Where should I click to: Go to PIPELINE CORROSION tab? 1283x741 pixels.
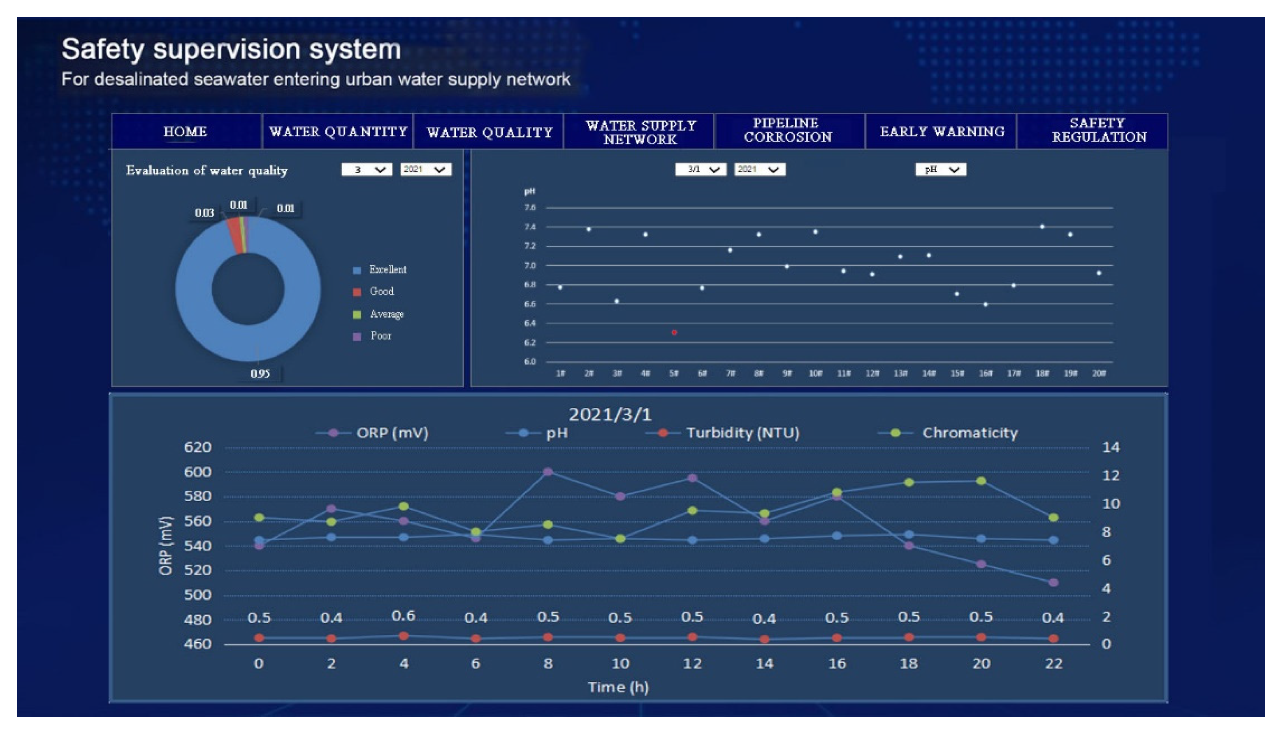[787, 130]
